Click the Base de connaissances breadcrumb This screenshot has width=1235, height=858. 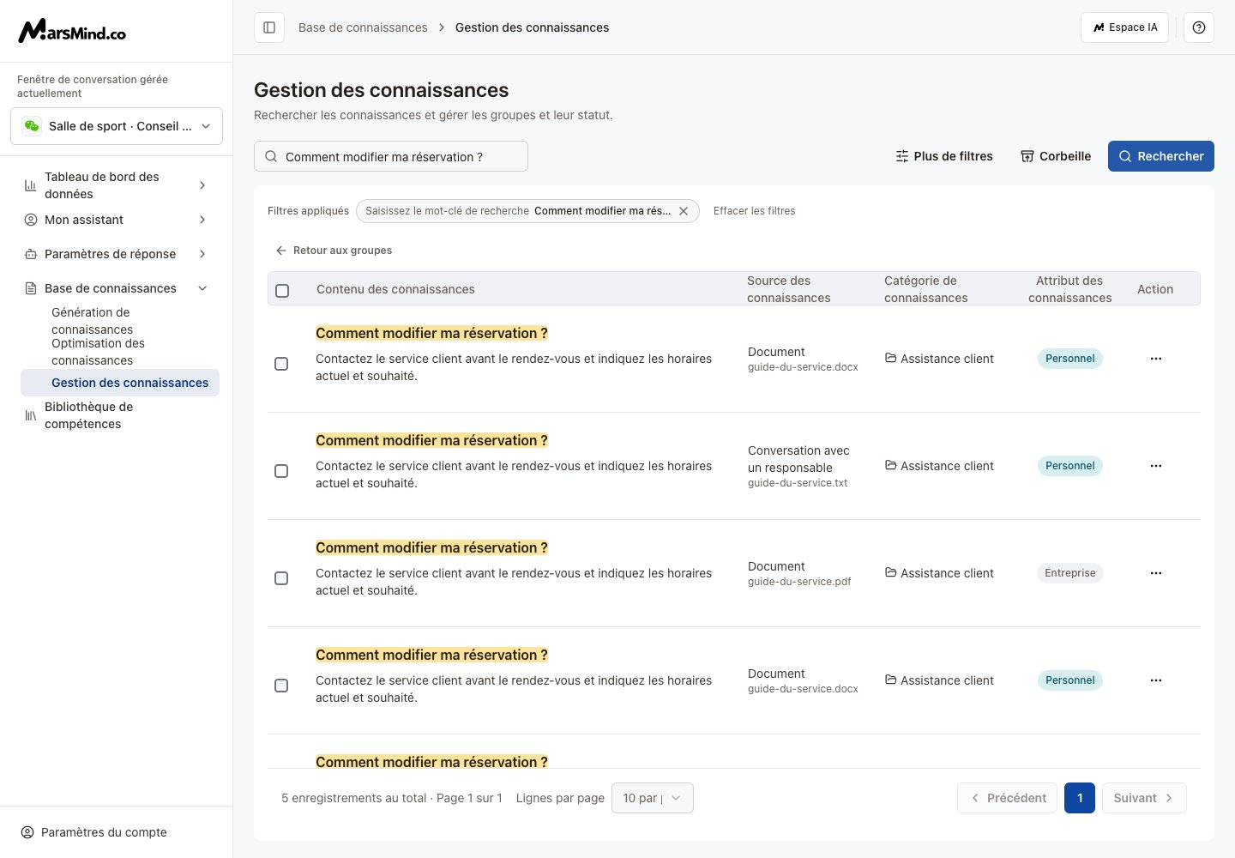pyautogui.click(x=363, y=27)
